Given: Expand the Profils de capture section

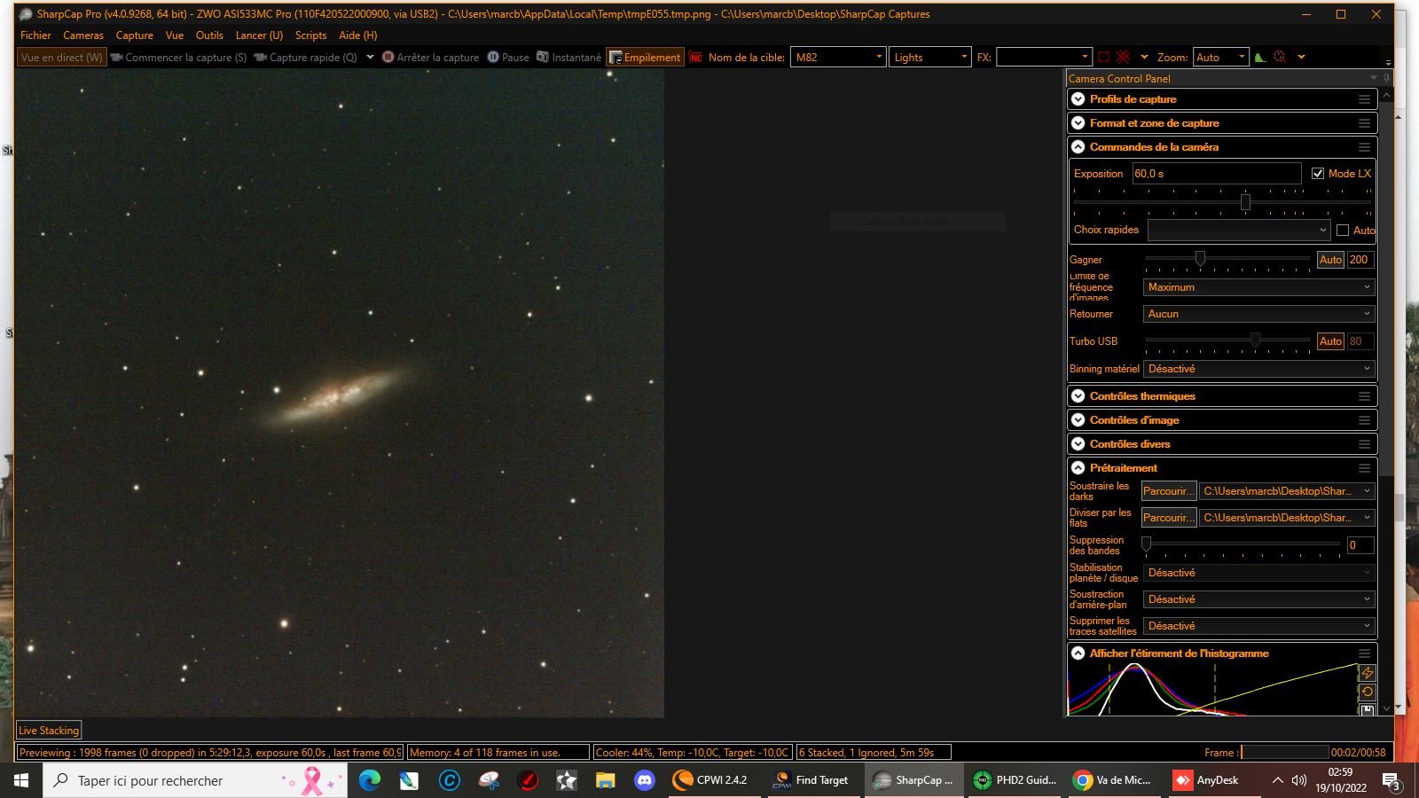Looking at the screenshot, I should coord(1078,99).
